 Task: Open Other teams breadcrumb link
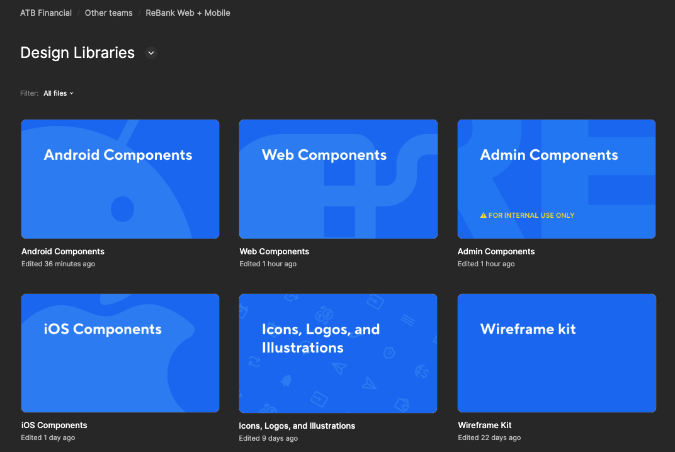click(108, 13)
